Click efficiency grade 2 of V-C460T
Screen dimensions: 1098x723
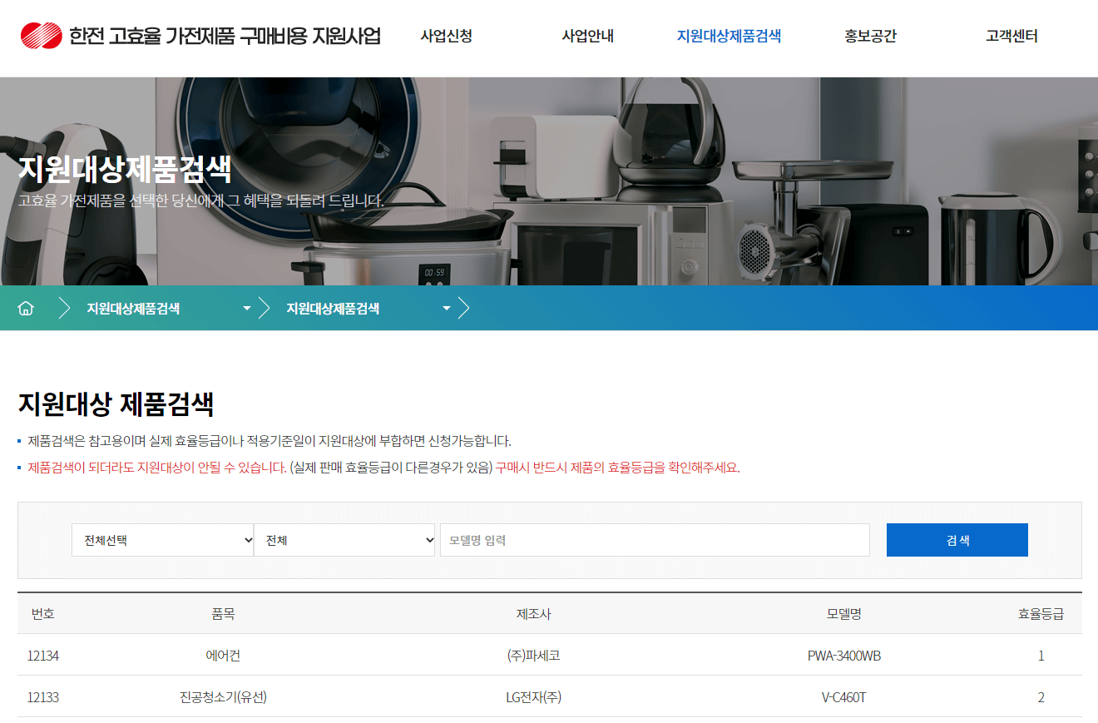tap(1041, 697)
